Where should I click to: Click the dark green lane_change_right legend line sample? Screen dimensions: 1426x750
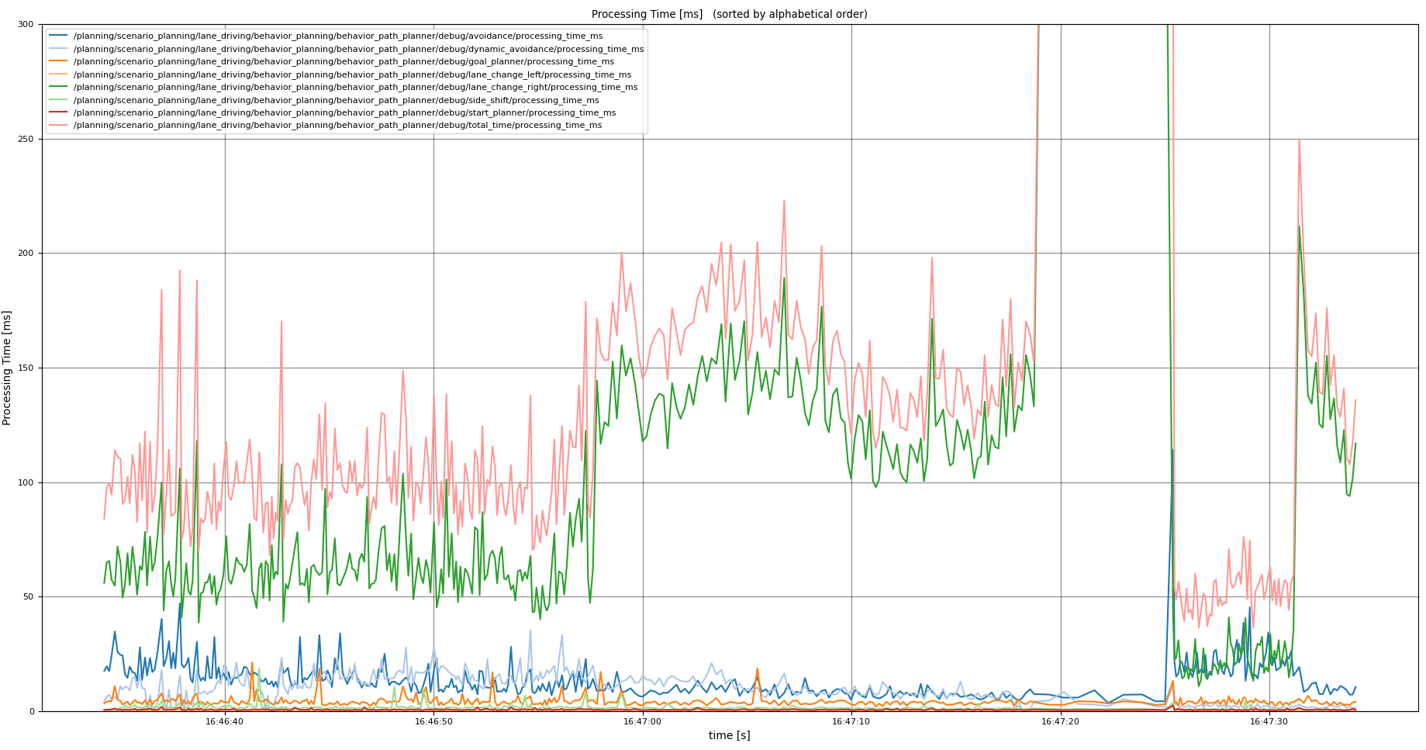pos(59,87)
